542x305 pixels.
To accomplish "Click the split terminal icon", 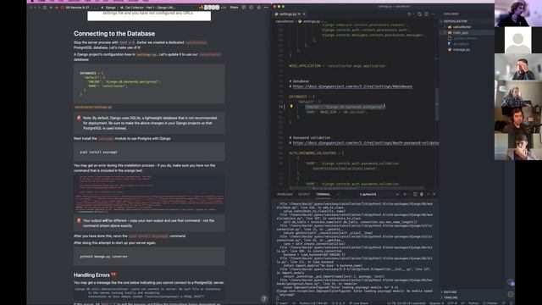I will click(x=415, y=194).
